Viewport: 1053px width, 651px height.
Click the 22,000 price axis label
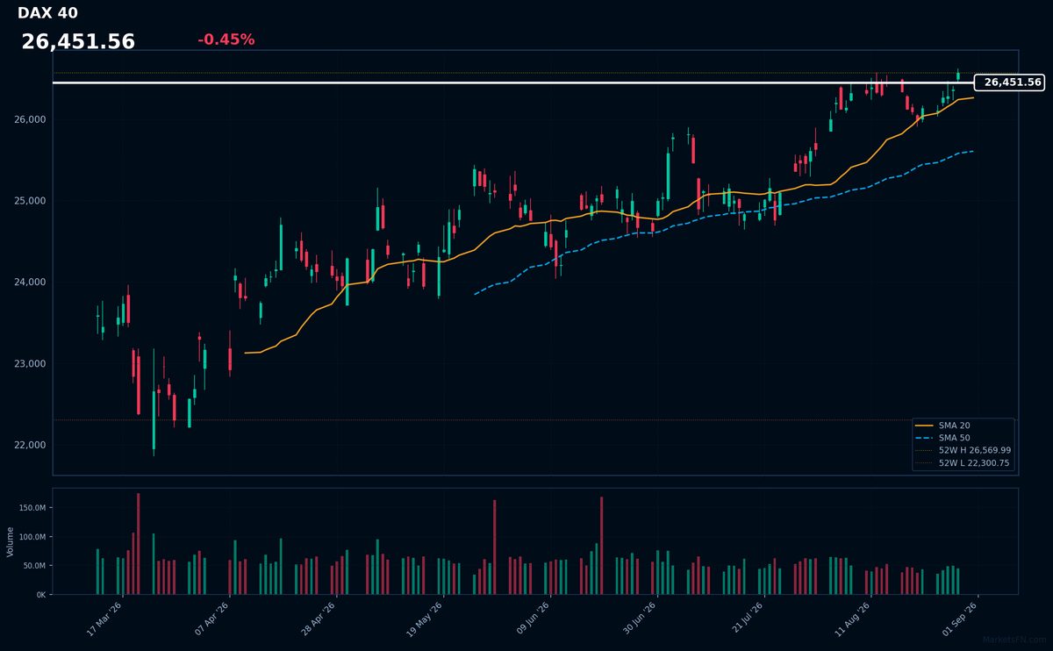click(x=31, y=445)
